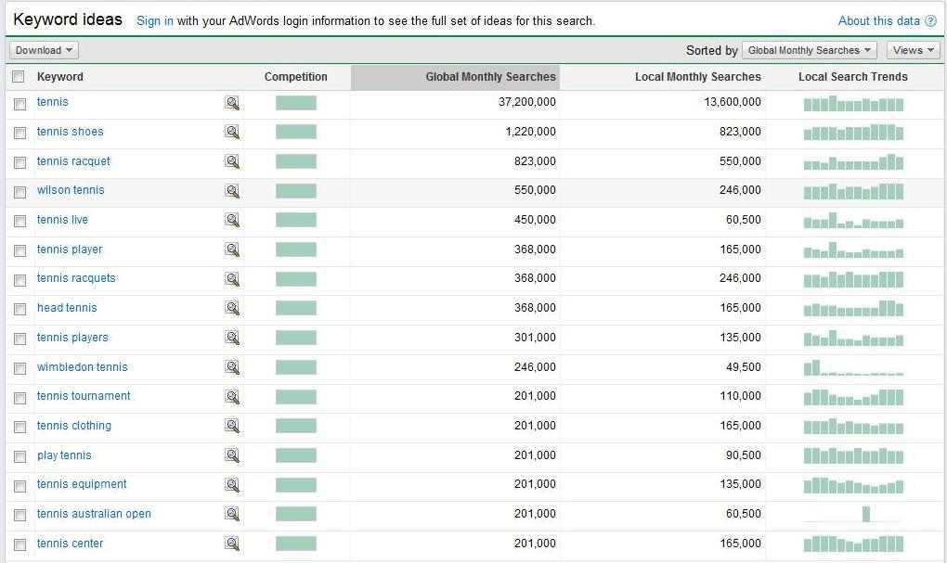
Task: Expand the Global Monthly Searches sort dropdown
Action: (x=811, y=50)
